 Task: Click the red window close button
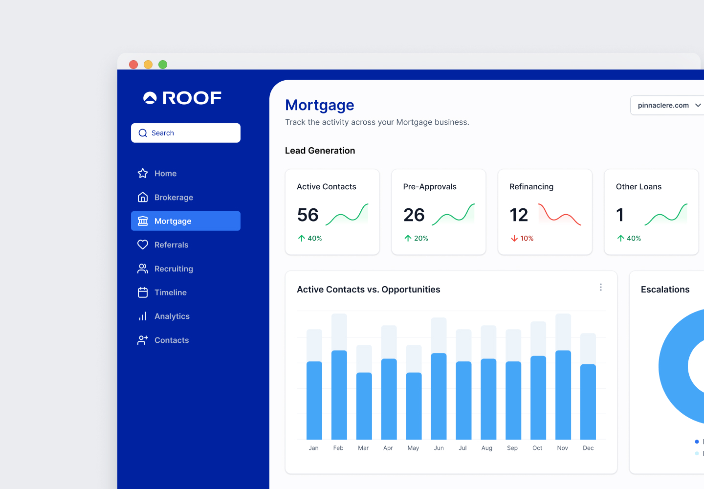(133, 65)
